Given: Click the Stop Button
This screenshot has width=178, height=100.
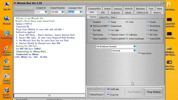Looking at the screenshot, I should click(154, 92).
